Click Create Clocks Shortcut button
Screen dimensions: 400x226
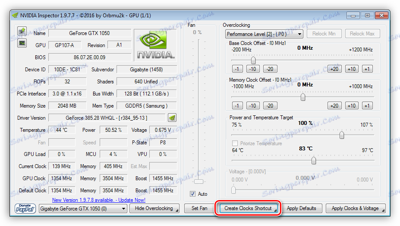248,208
